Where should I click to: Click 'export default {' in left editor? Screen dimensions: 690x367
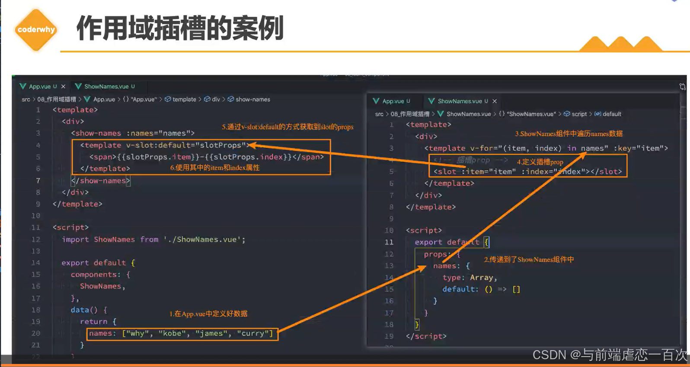pyautogui.click(x=98, y=263)
